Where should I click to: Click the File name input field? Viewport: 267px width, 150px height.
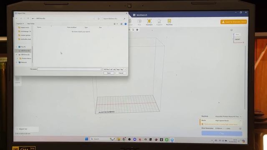[70, 69]
